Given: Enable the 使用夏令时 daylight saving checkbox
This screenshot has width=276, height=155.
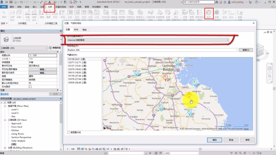Looking at the screenshot, I should [68, 133].
